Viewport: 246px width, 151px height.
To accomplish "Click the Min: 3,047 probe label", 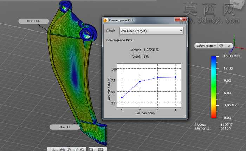I will [x=34, y=21].
